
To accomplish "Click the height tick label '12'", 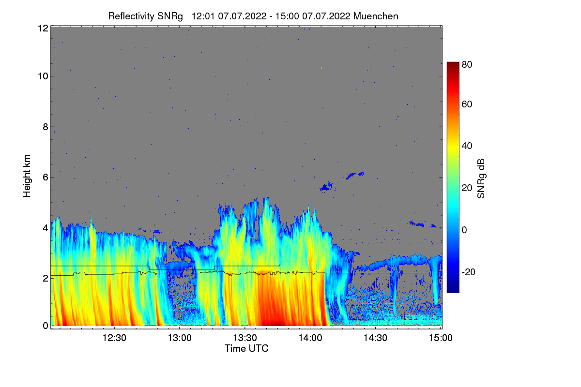I will 43,29.
